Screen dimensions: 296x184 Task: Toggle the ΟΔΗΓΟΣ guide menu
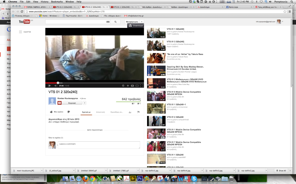(x=21, y=32)
